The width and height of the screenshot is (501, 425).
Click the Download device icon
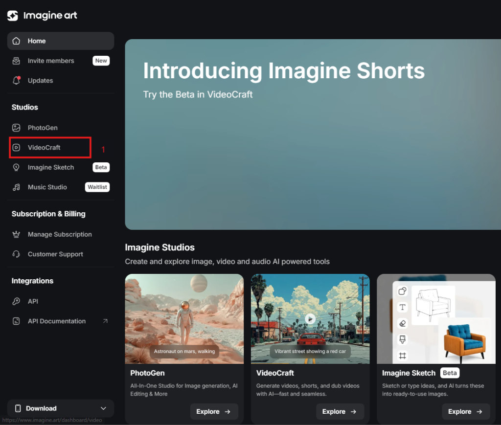(18, 408)
